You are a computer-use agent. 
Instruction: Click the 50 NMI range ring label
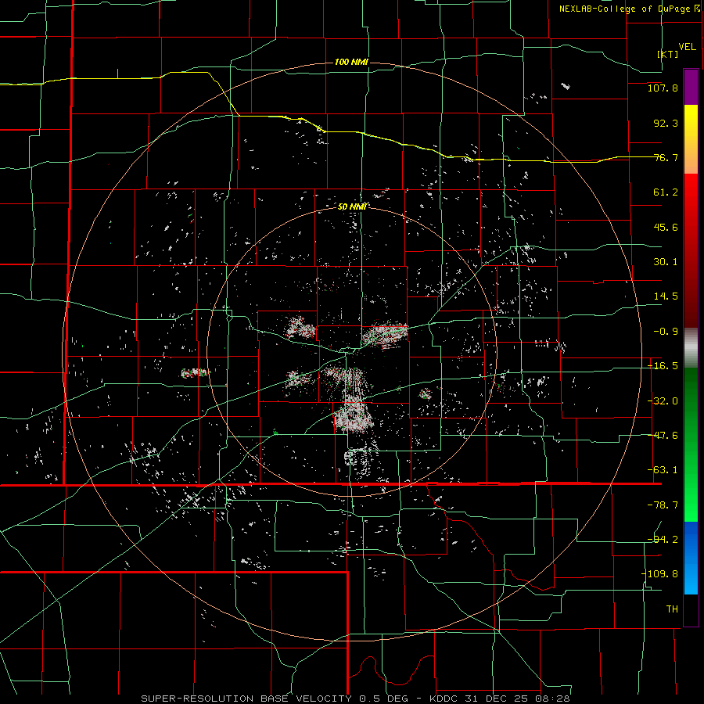tap(352, 207)
